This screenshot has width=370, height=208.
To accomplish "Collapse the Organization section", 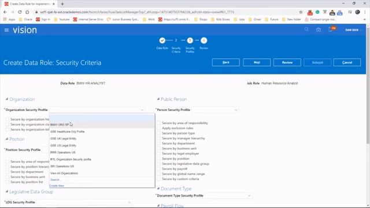I will [x=7, y=99].
